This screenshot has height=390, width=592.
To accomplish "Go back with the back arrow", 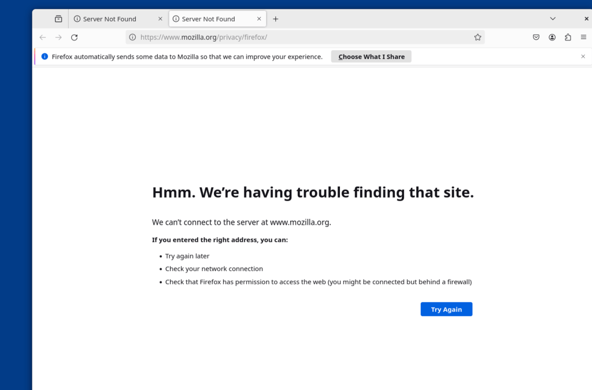I will [43, 38].
